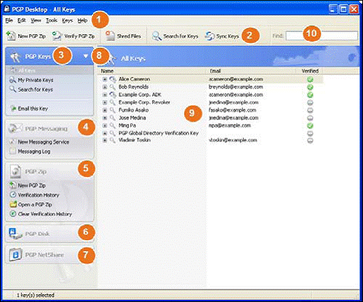363x302 pixels.
Task: Open the Tools menu
Action: click(52, 20)
